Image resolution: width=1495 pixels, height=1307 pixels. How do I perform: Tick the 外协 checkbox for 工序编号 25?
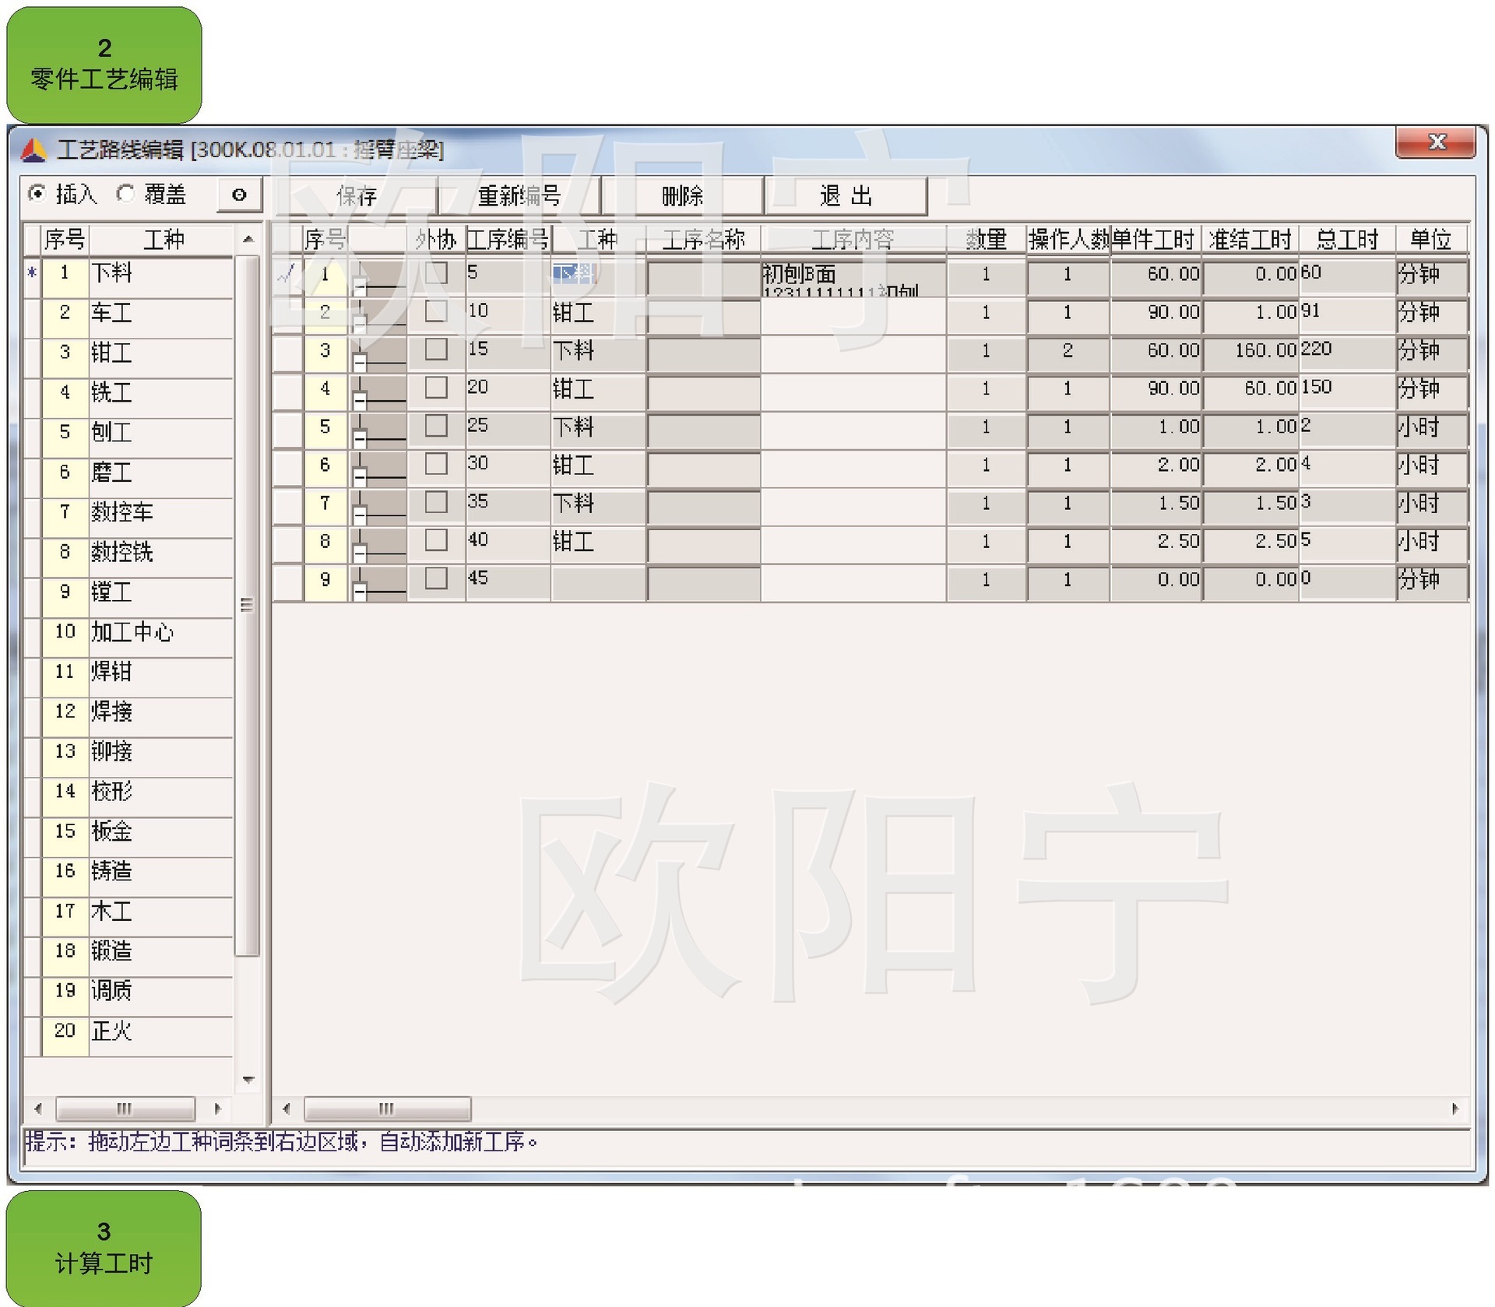coord(436,425)
